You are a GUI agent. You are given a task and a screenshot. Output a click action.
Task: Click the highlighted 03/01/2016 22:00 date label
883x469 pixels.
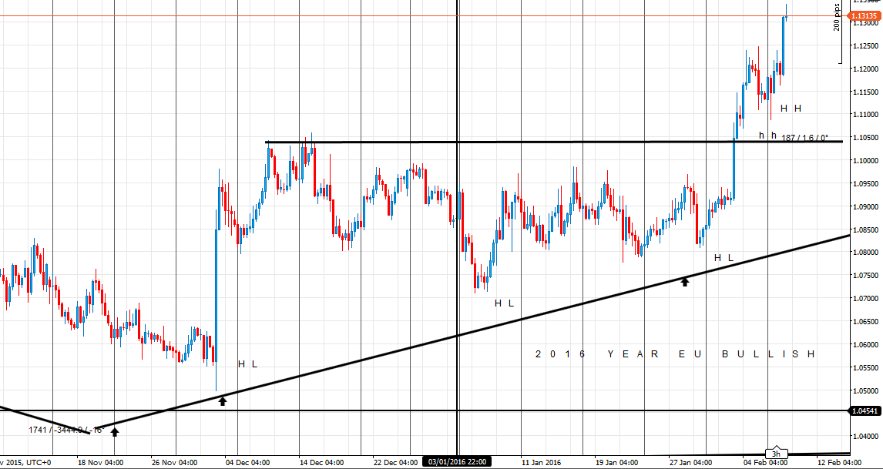457,462
